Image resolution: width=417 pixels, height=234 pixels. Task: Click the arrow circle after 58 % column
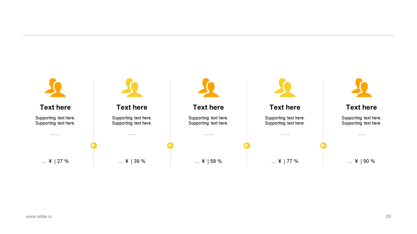pos(247,146)
